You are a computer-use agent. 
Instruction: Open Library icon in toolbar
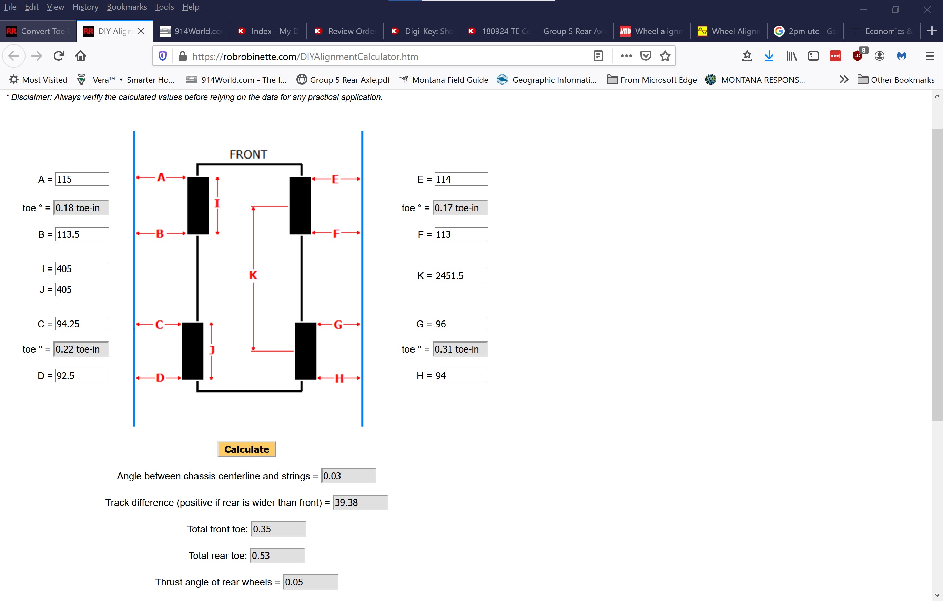(x=791, y=56)
